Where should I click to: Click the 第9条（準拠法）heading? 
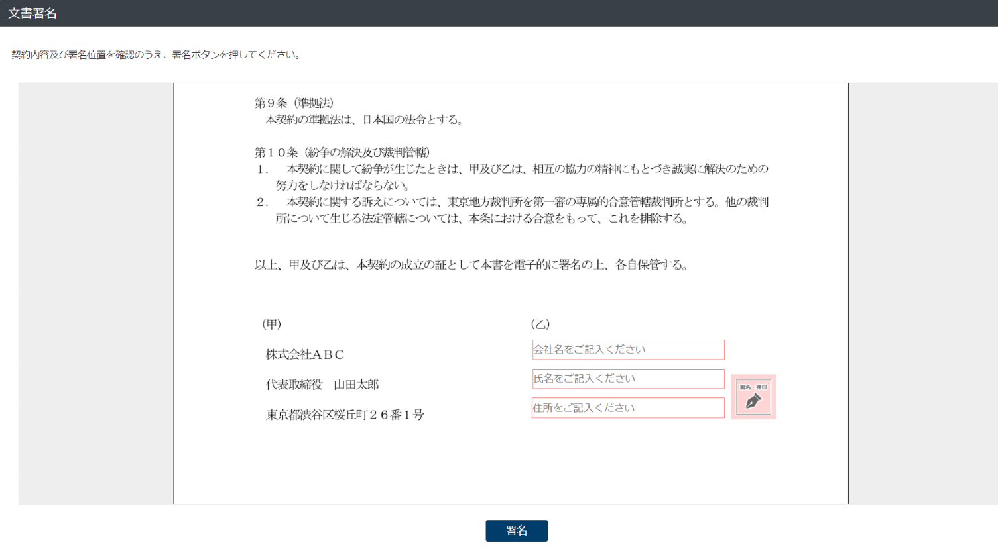(294, 103)
